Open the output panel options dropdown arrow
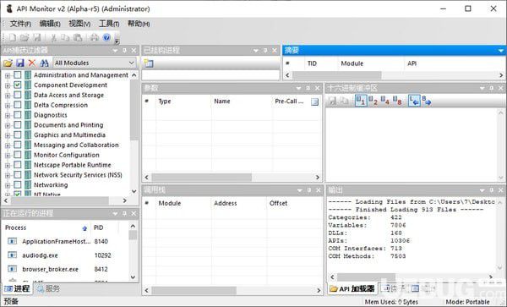This screenshot has height=307, width=507. pyautogui.click(x=482, y=190)
